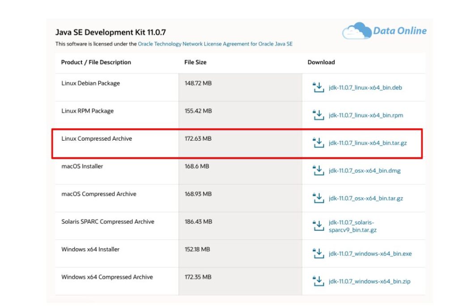Download jdk-11.0.7_linux-x64_bin.deb link
Image resolution: width=458 pixels, height=306 pixels.
pyautogui.click(x=365, y=87)
